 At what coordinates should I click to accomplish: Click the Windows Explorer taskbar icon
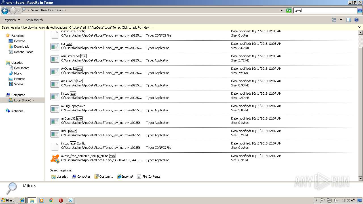coord(32,200)
